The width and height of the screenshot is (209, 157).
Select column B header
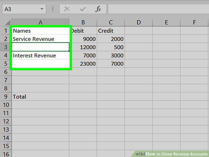(83, 22)
